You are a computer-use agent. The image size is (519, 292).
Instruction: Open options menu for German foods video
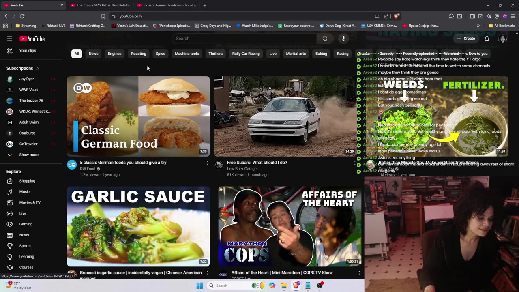[x=208, y=163]
